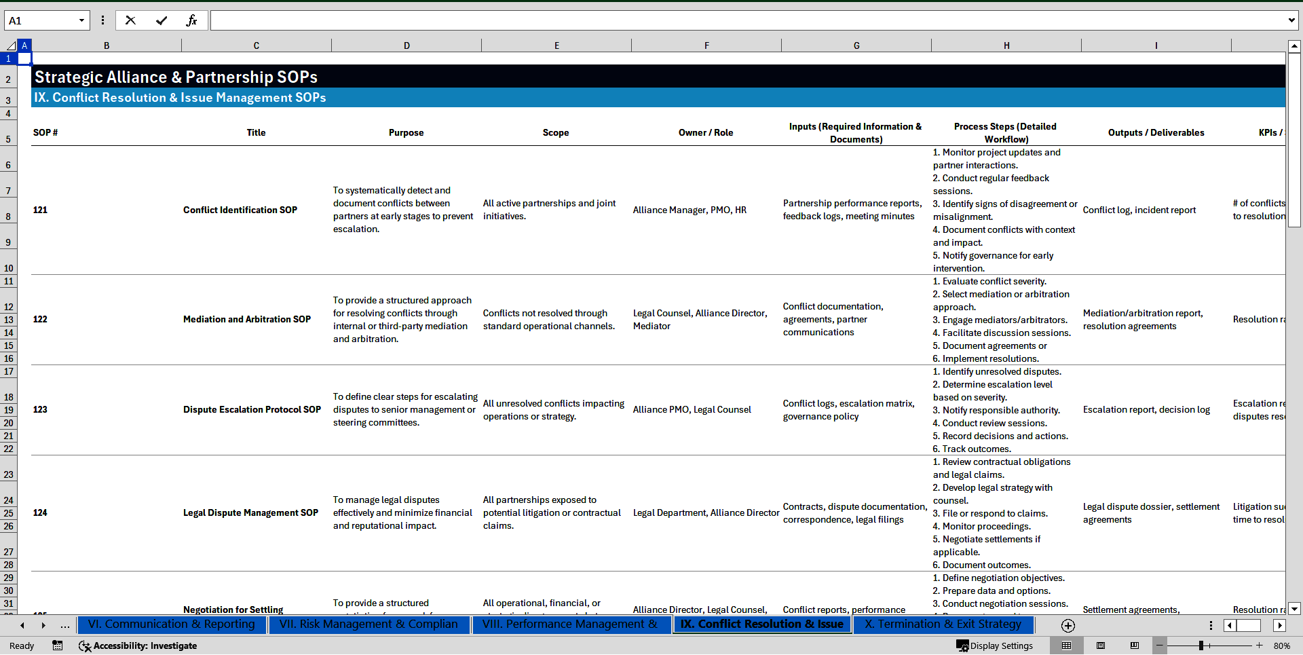Viewport: 1303px width, 655px height.
Task: Click the Display Settings icon
Action: tap(962, 645)
